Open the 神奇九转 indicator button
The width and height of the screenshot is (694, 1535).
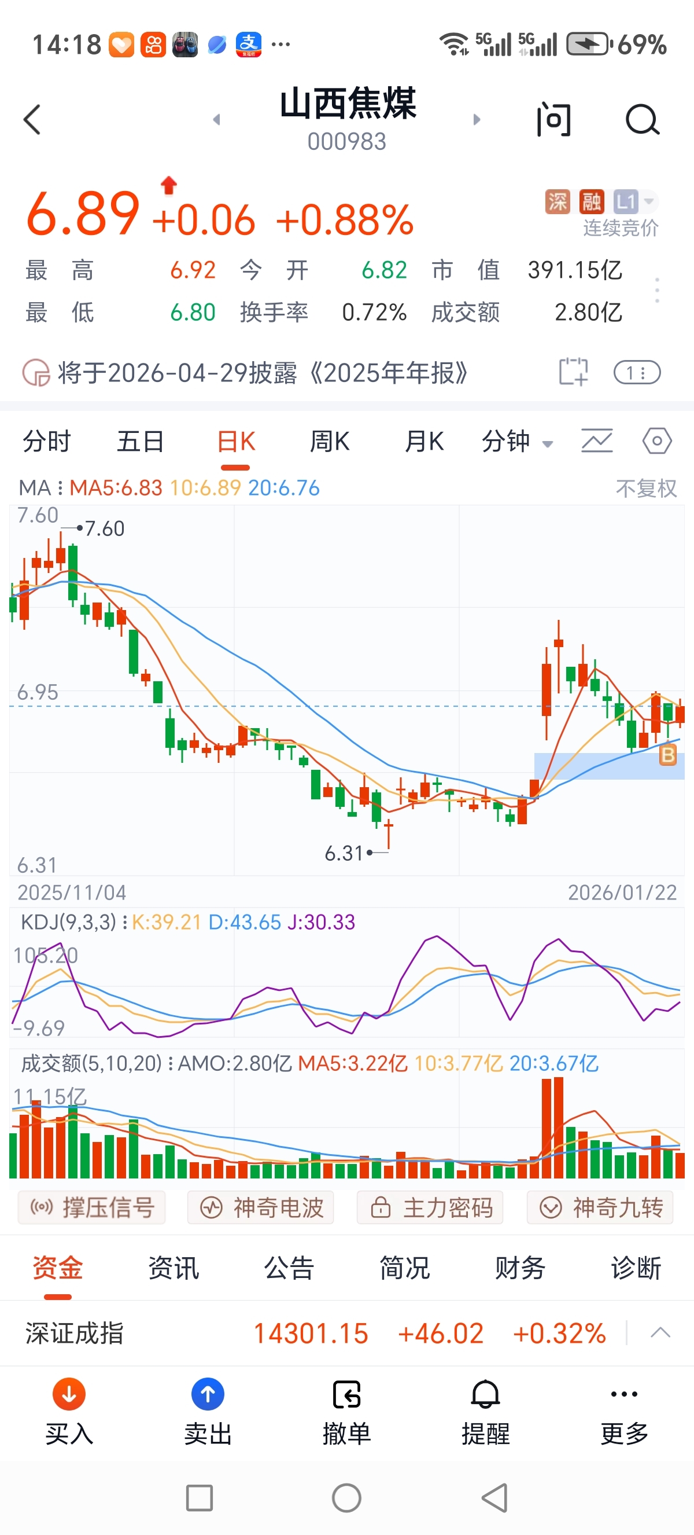tap(600, 1208)
